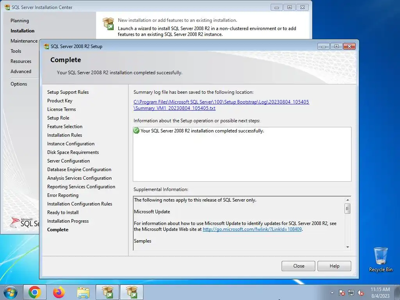
Task: Click the SQL Server 2008 R2 Setup title icon
Action: coord(46,46)
